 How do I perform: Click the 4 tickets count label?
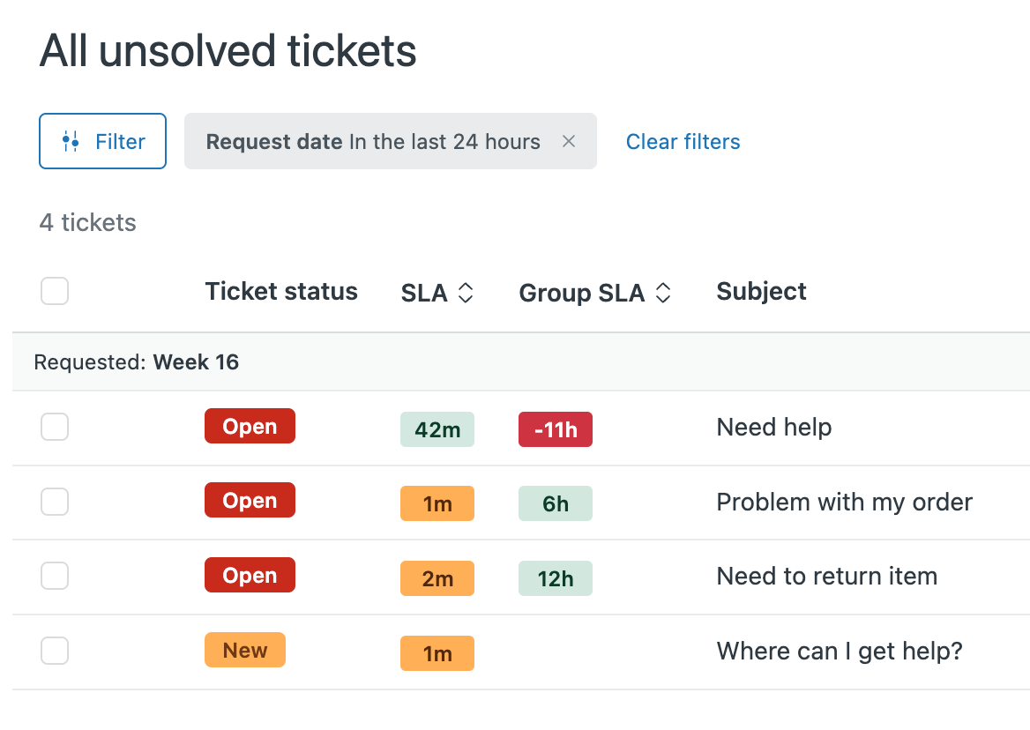tap(87, 222)
